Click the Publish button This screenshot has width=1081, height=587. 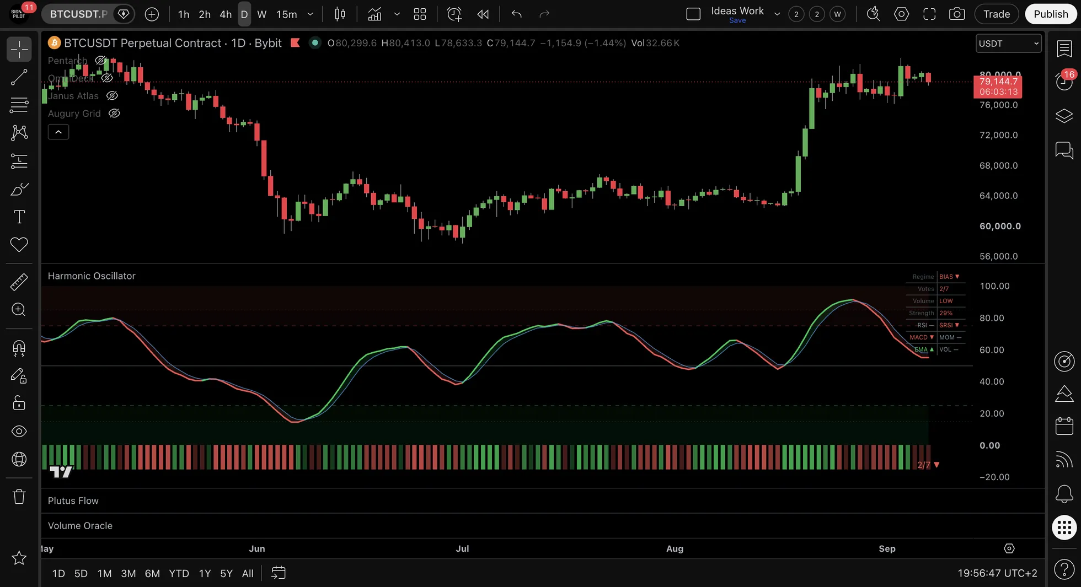[1051, 14]
